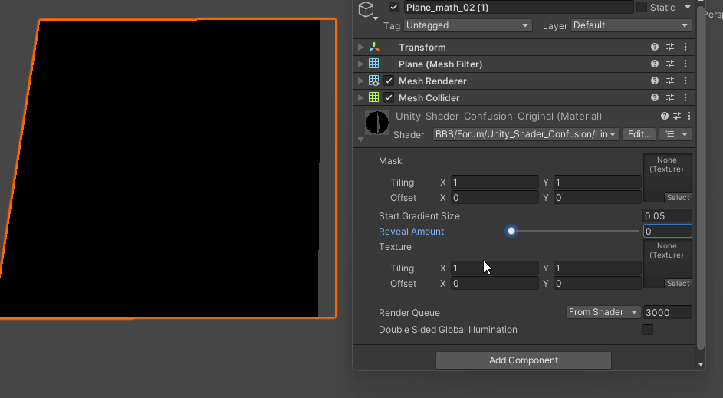This screenshot has height=398, width=723.
Task: Open material help reference icon
Action: [665, 117]
